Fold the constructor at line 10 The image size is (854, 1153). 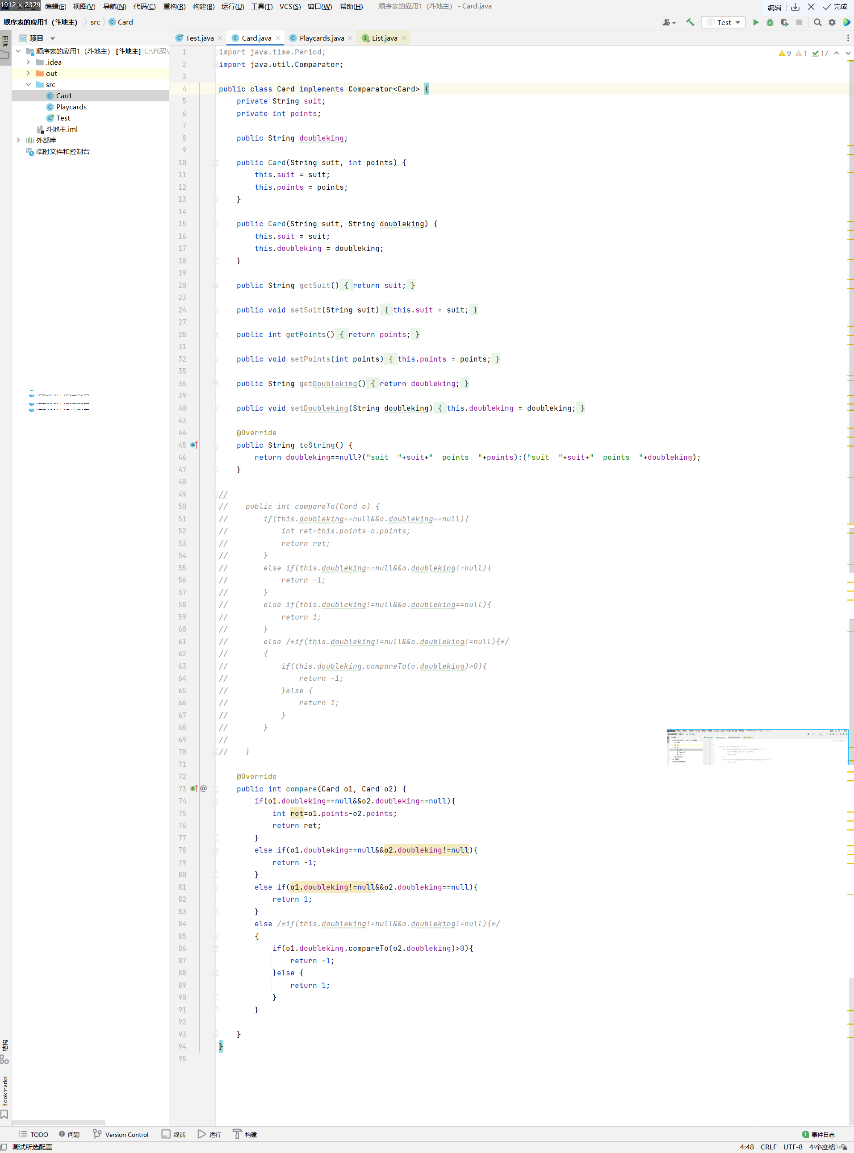click(216, 163)
